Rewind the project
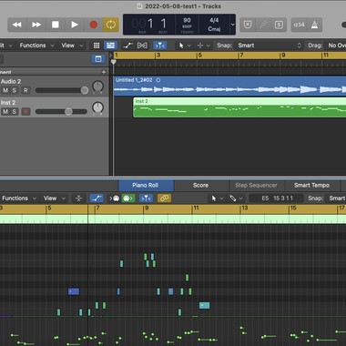 (17, 25)
